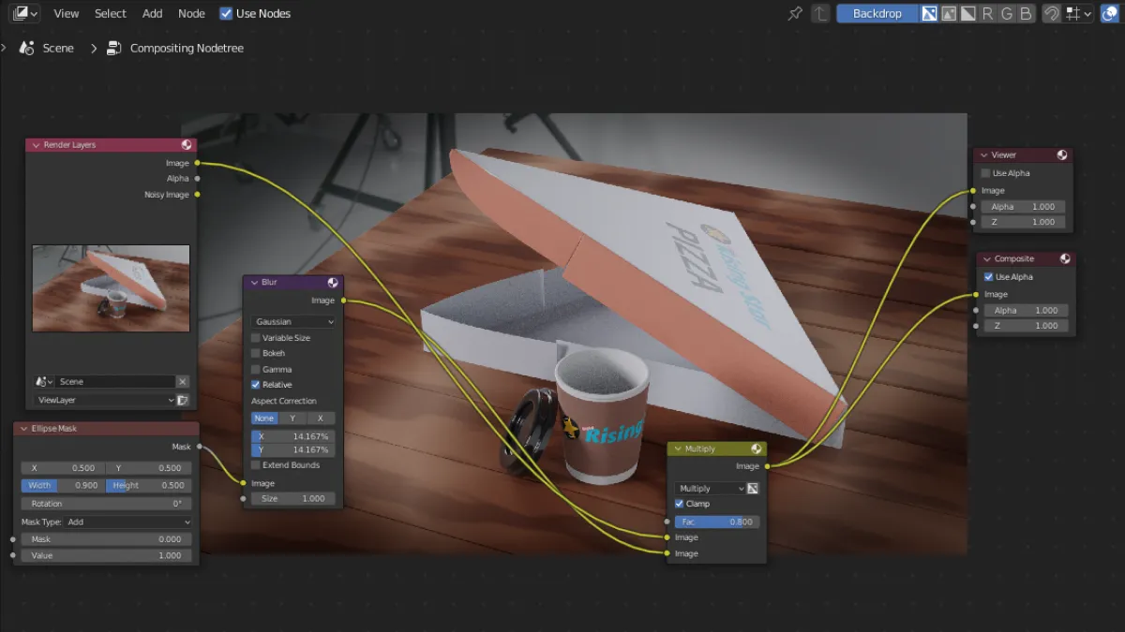The height and width of the screenshot is (632, 1125).
Task: Click the parent node tree arrow icon
Action: (x=820, y=13)
